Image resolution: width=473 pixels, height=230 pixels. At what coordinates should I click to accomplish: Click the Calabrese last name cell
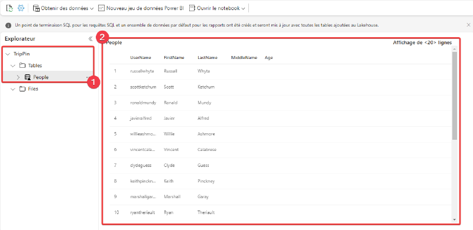[x=207, y=150]
